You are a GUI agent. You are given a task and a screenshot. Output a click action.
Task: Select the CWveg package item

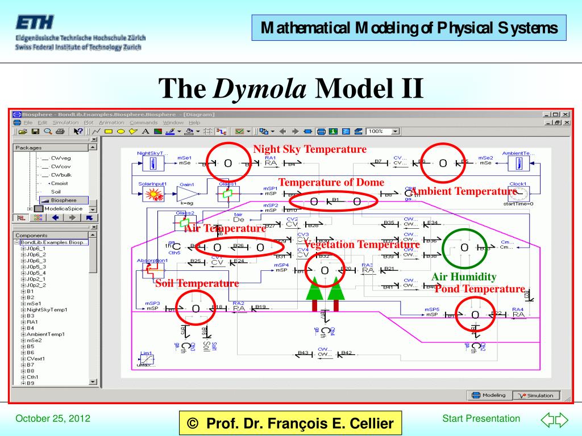[60, 158]
